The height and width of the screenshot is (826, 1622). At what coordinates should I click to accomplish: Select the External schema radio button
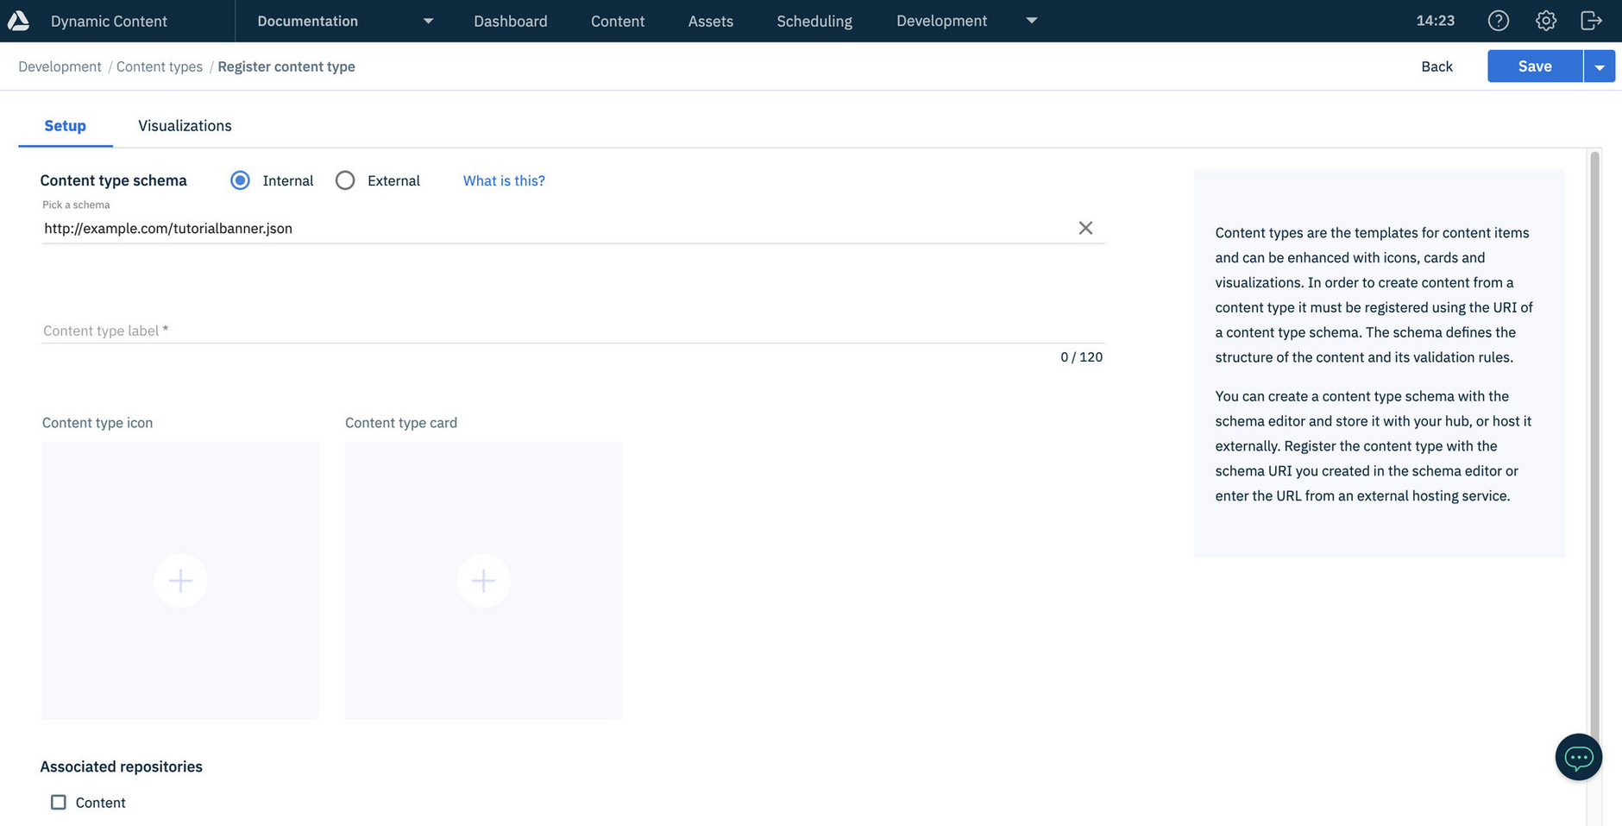(345, 180)
